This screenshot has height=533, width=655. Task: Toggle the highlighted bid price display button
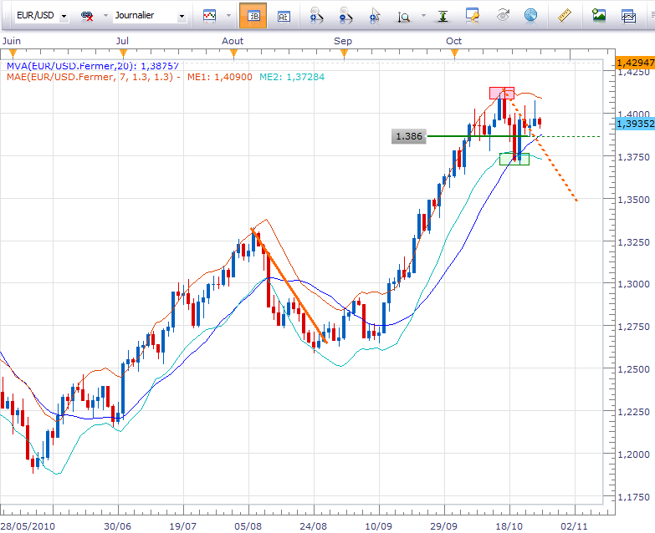pos(253,15)
